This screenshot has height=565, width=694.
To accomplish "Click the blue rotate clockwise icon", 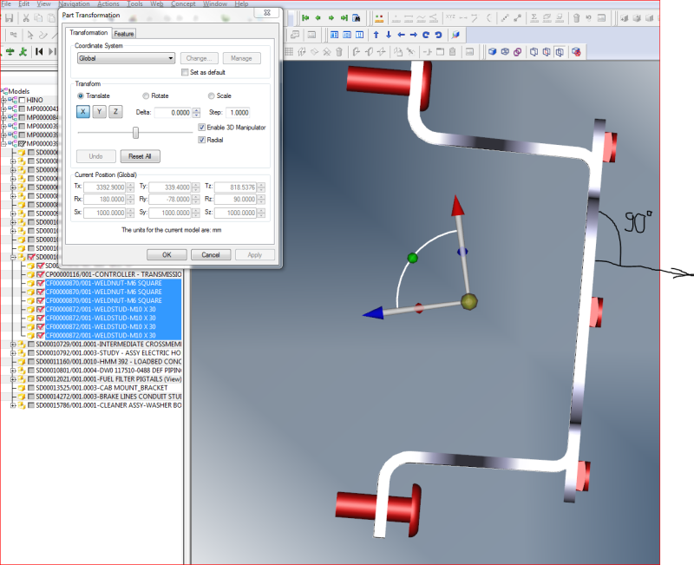I will pyautogui.click(x=426, y=35).
